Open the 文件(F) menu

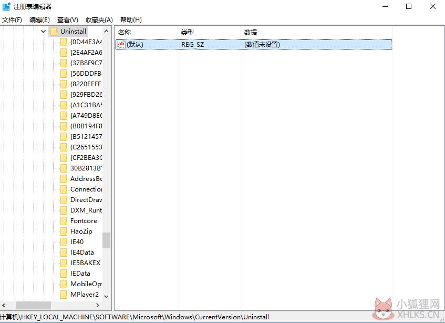tap(12, 20)
